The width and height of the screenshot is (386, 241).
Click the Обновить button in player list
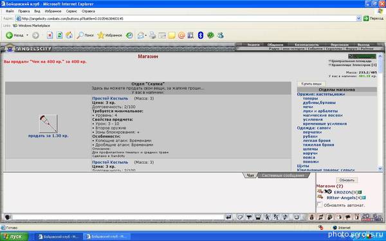347,180
